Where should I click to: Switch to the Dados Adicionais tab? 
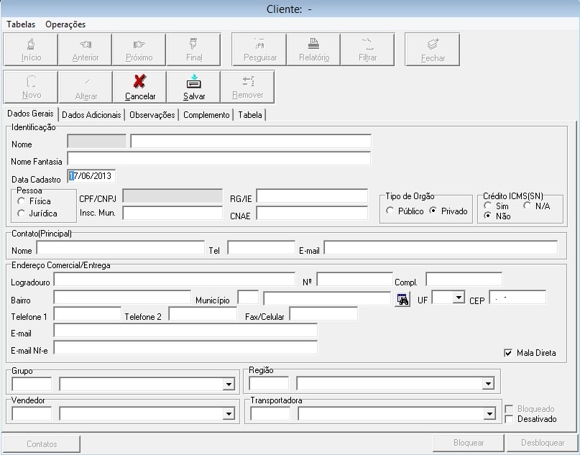[92, 115]
